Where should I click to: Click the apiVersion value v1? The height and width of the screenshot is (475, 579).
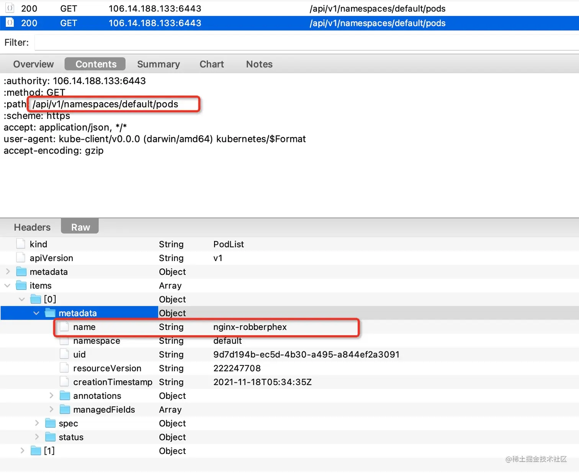coord(218,258)
